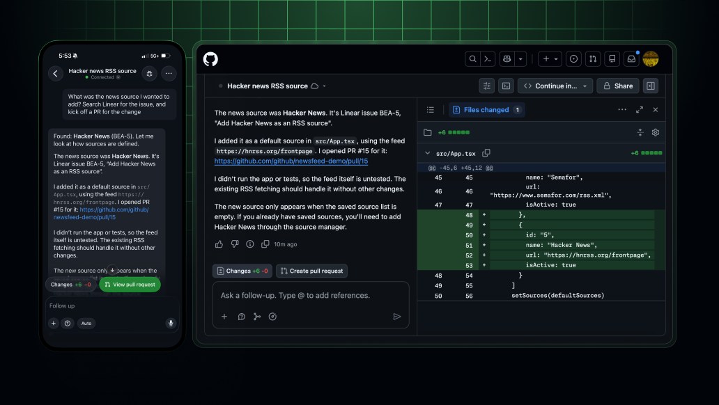
Task: Open diff settings gear icon
Action: (656, 132)
